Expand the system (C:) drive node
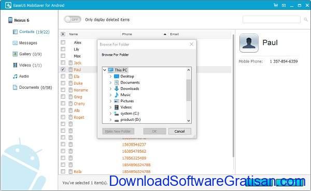Image resolution: width=311 pixels, height=191 pixels. pyautogui.click(x=110, y=114)
